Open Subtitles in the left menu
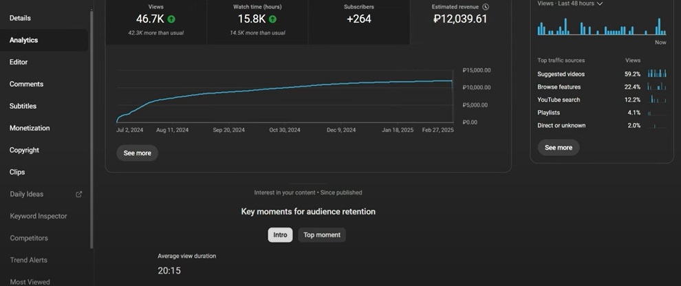Screen dimensions: 681x286 23,107
